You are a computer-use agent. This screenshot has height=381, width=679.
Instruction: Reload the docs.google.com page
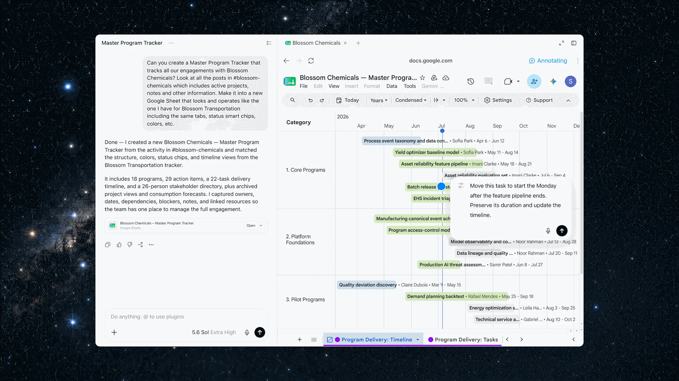[311, 61]
